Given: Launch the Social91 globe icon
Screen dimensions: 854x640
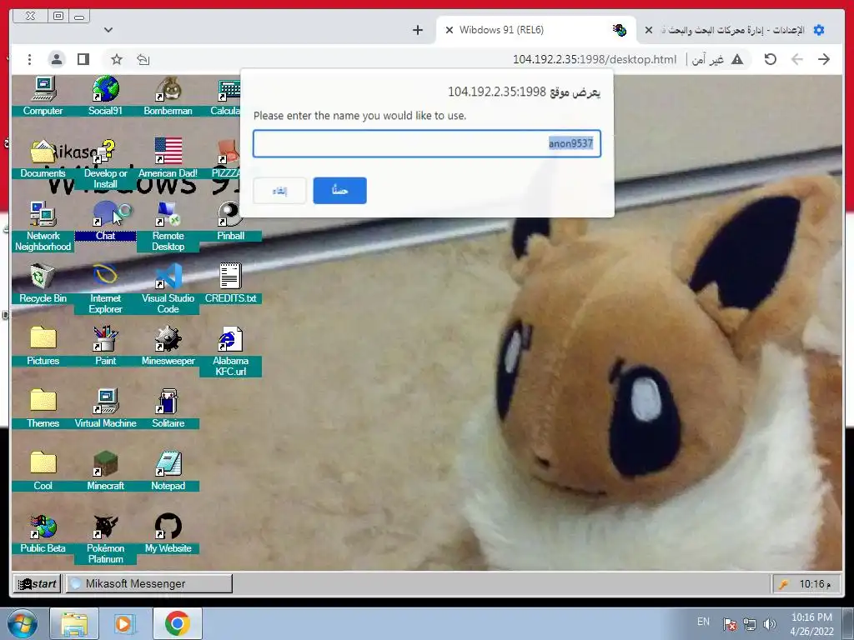Looking at the screenshot, I should 105,96.
